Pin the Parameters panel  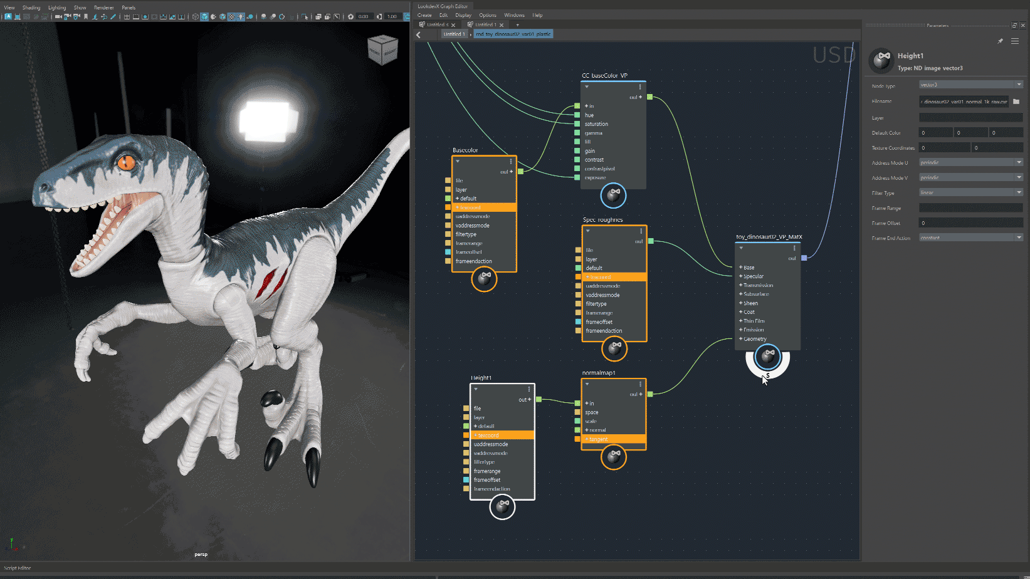[1000, 40]
